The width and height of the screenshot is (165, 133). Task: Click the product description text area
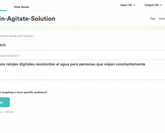[x=82, y=70]
